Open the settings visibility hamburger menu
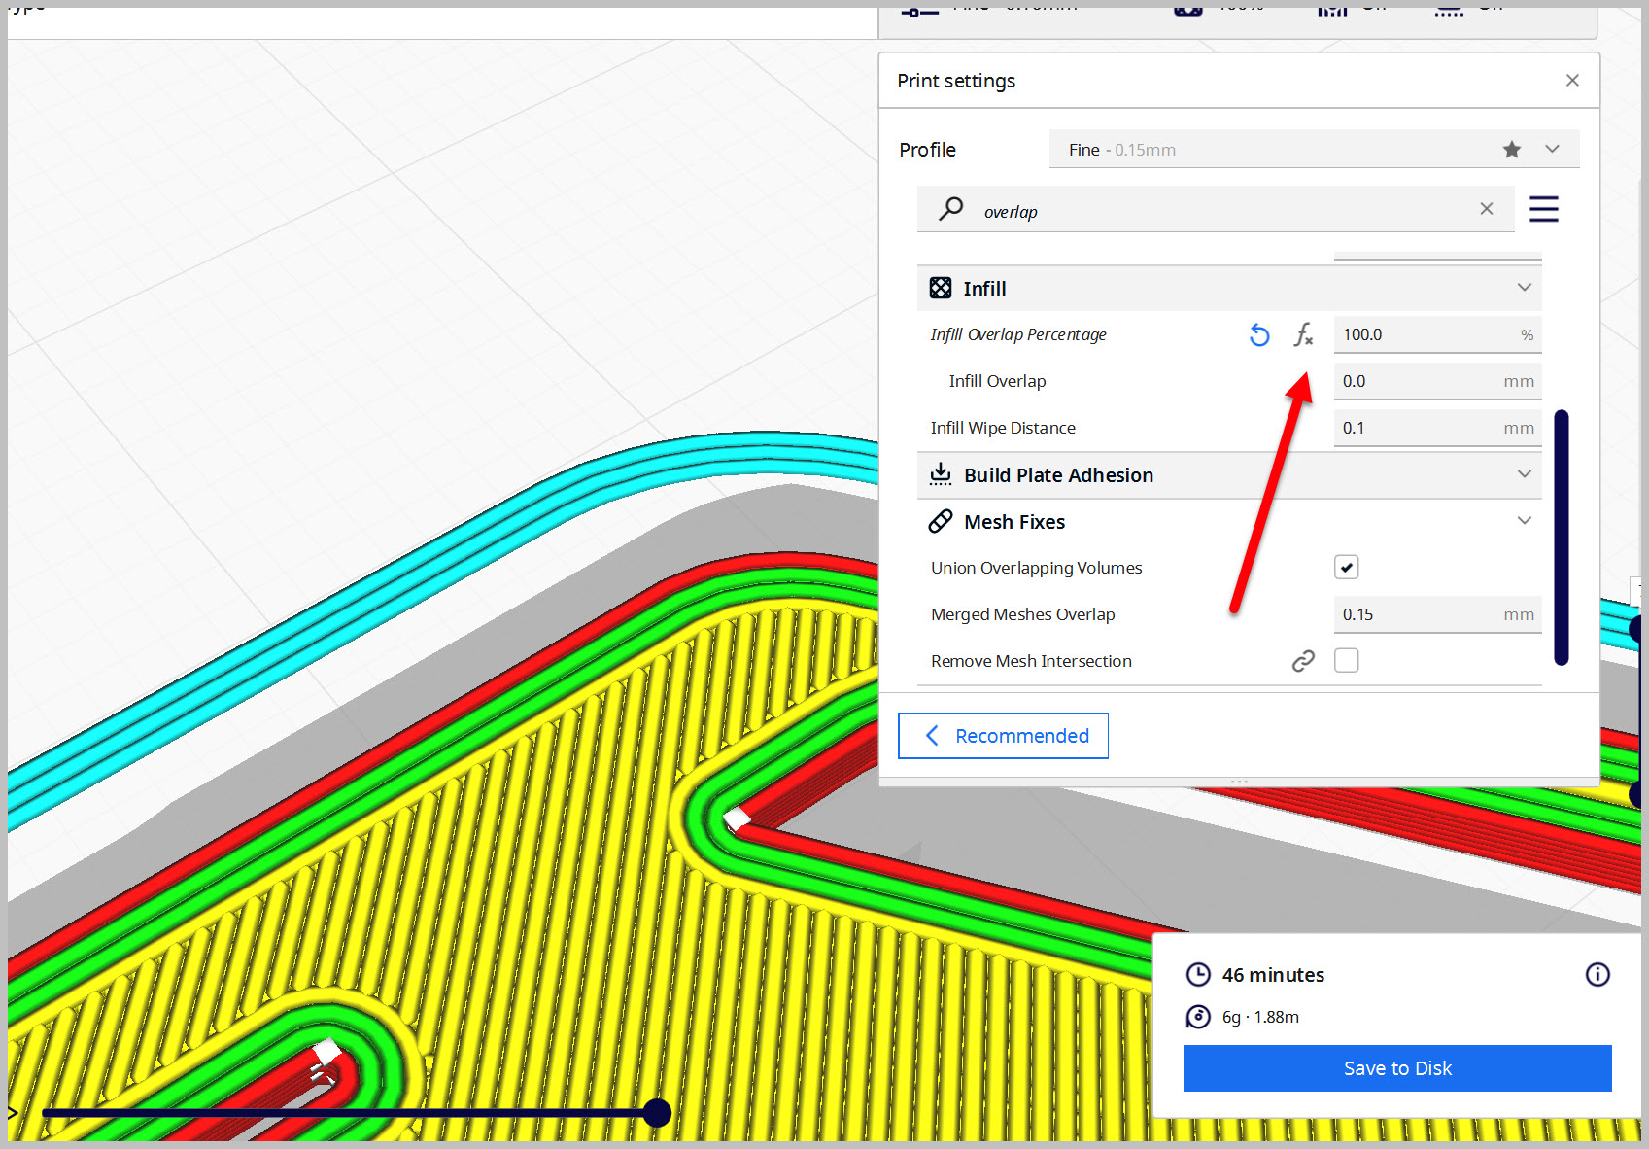1649x1149 pixels. [1544, 208]
